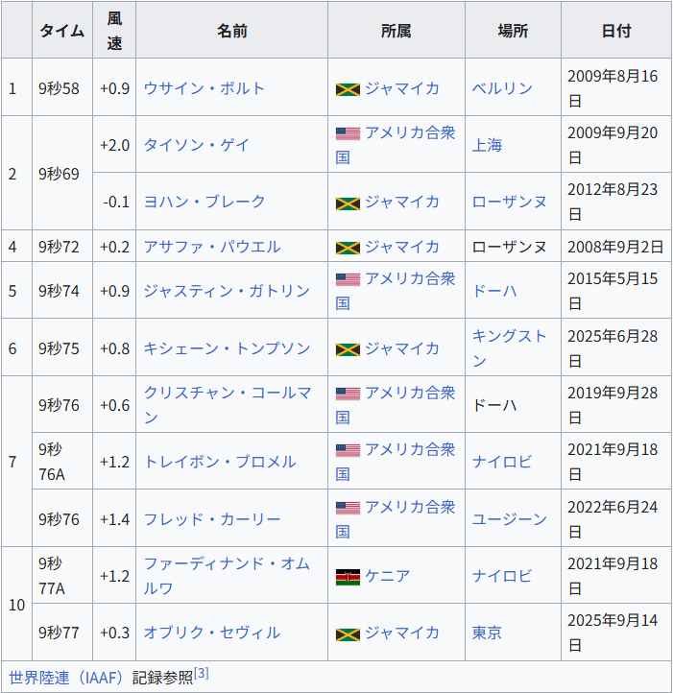Go to the ファーディナンド・オムルワ page
The height and width of the screenshot is (693, 673).
[x=227, y=564]
